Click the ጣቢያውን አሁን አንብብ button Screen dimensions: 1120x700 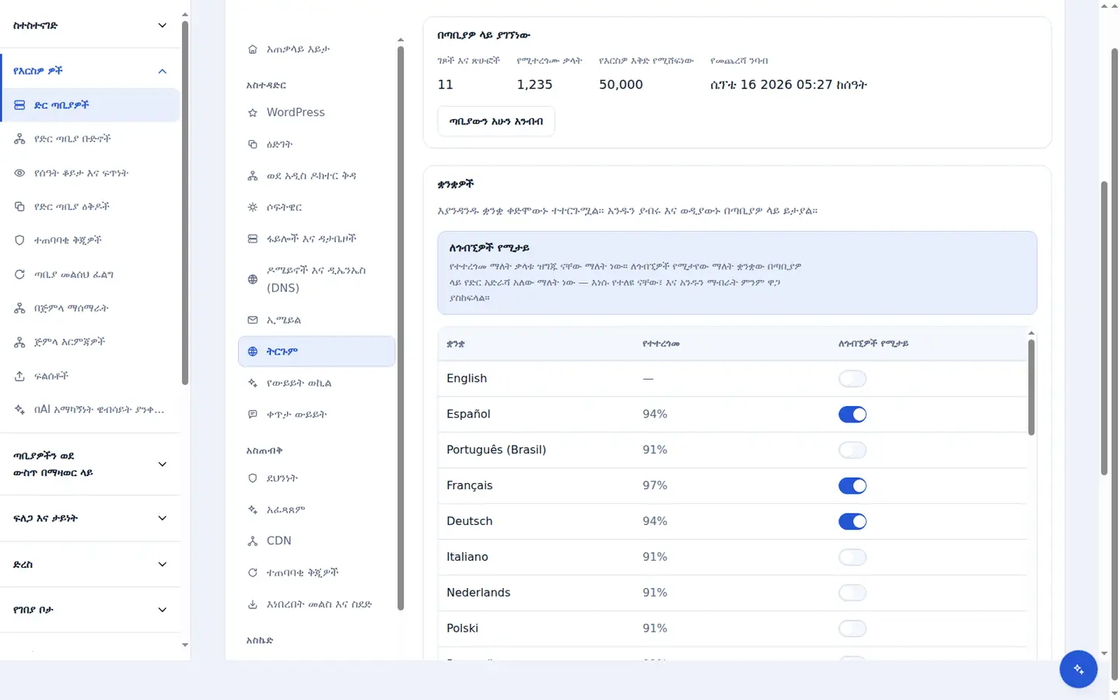tap(496, 121)
